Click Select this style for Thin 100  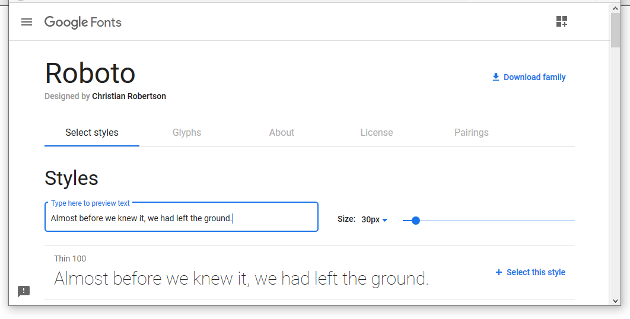coord(536,272)
